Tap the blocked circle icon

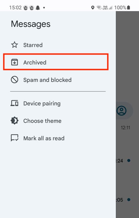[x=14, y=80]
